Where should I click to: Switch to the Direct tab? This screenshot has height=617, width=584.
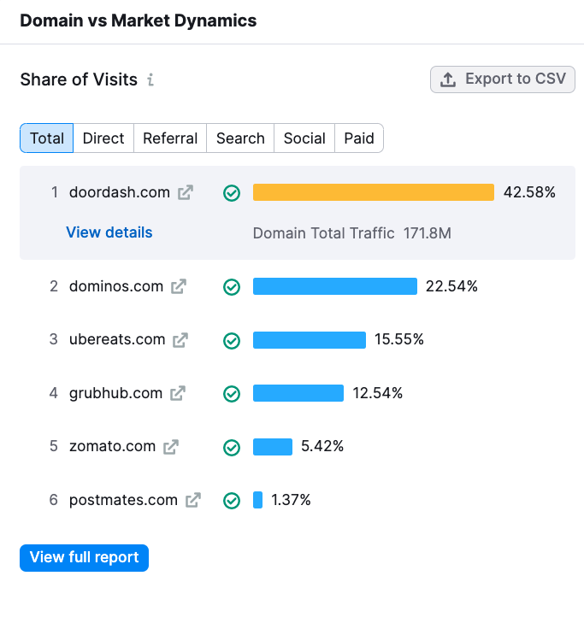pos(103,138)
